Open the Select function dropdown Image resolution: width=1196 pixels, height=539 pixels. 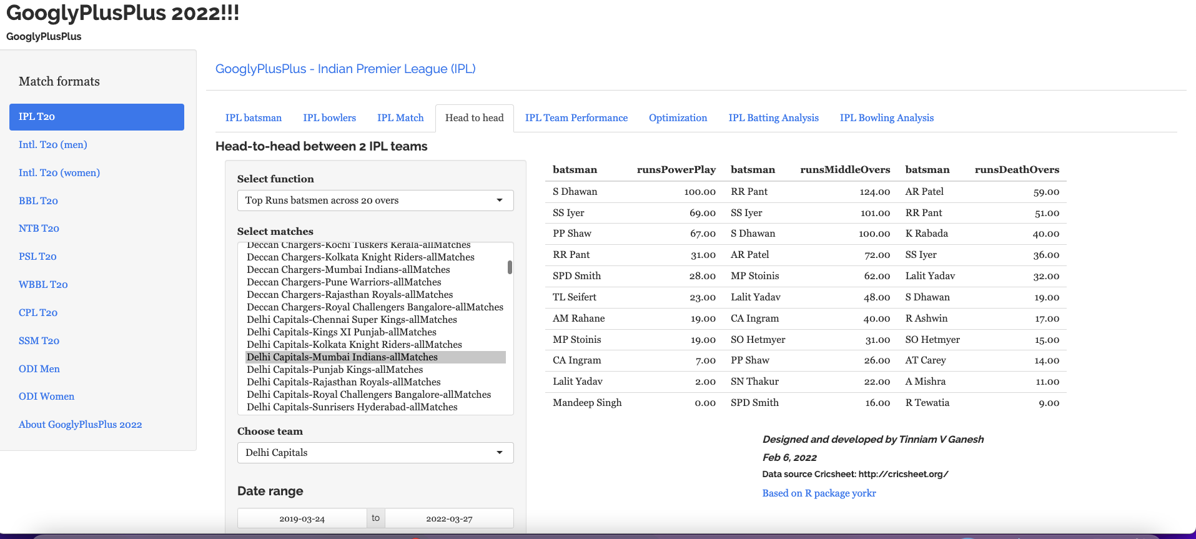375,200
